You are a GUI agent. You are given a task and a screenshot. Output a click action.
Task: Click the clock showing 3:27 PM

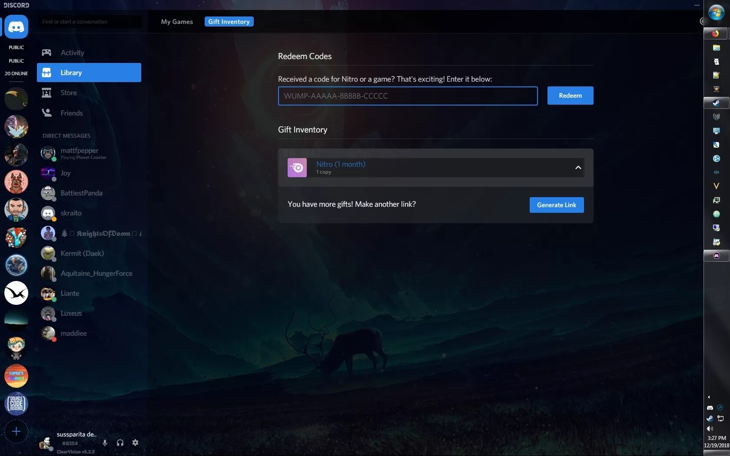(x=717, y=438)
